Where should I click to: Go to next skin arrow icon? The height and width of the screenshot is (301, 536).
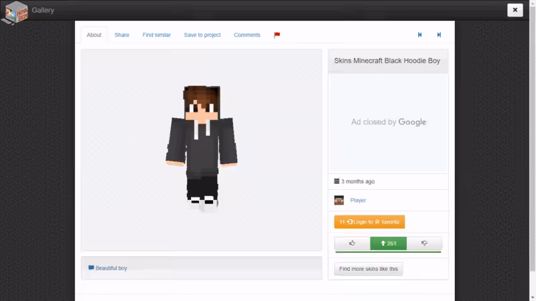[x=439, y=35]
